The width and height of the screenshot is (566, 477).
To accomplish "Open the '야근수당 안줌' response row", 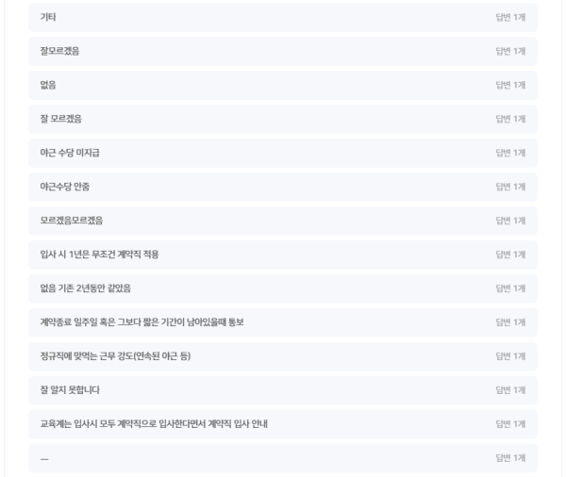I will point(283,187).
